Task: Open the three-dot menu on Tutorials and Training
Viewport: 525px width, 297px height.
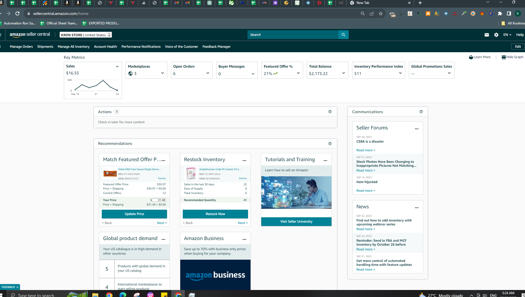Action: 325,161
